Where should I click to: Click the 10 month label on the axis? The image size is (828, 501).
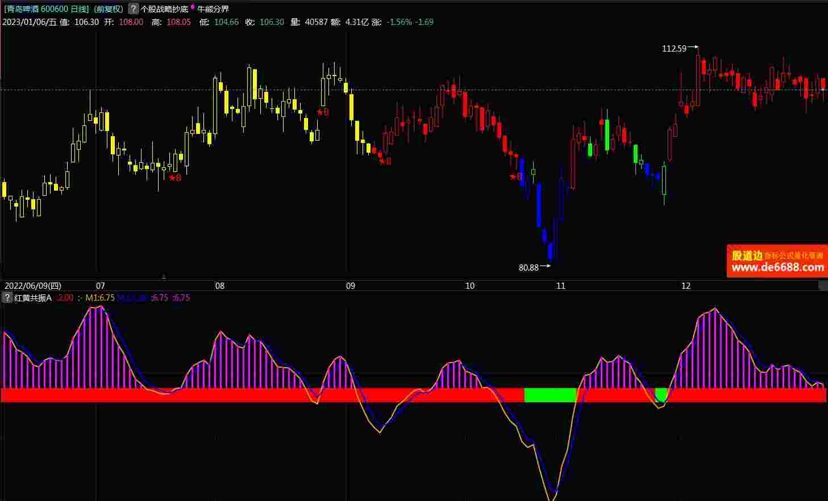tap(470, 285)
